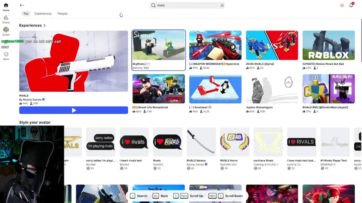Click the search field containing rivals
The width and height of the screenshot is (362, 203).
pos(187,5)
